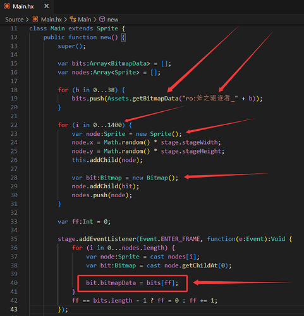Viewport: 304px width, 316px height.
Task: Click Main.hx in the breadcrumb path
Action: click(x=51, y=20)
